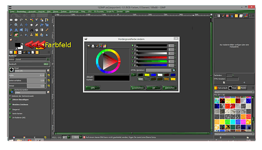This screenshot has height=150, width=262.
Task: Expand Optionen der Zeichendynamik
Action: (10, 96)
